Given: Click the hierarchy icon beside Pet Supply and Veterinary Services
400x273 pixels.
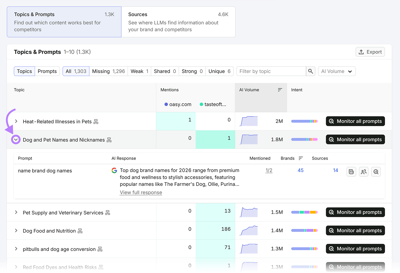Looking at the screenshot, I should point(107,213).
